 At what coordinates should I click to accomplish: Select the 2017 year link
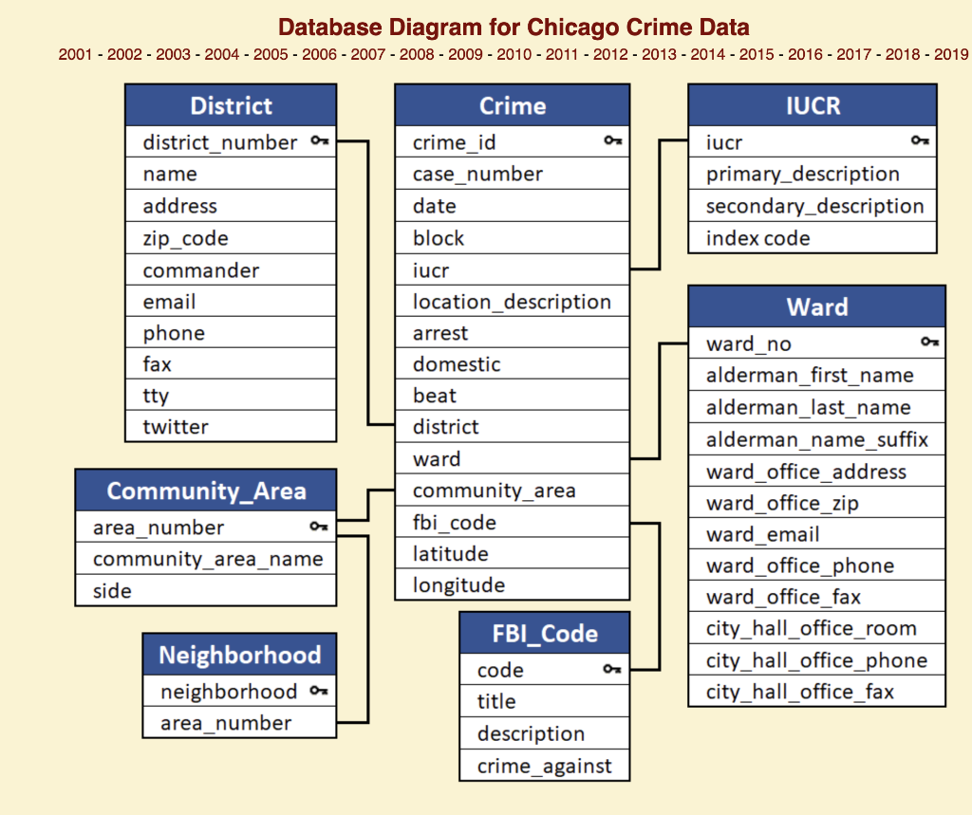click(x=853, y=54)
